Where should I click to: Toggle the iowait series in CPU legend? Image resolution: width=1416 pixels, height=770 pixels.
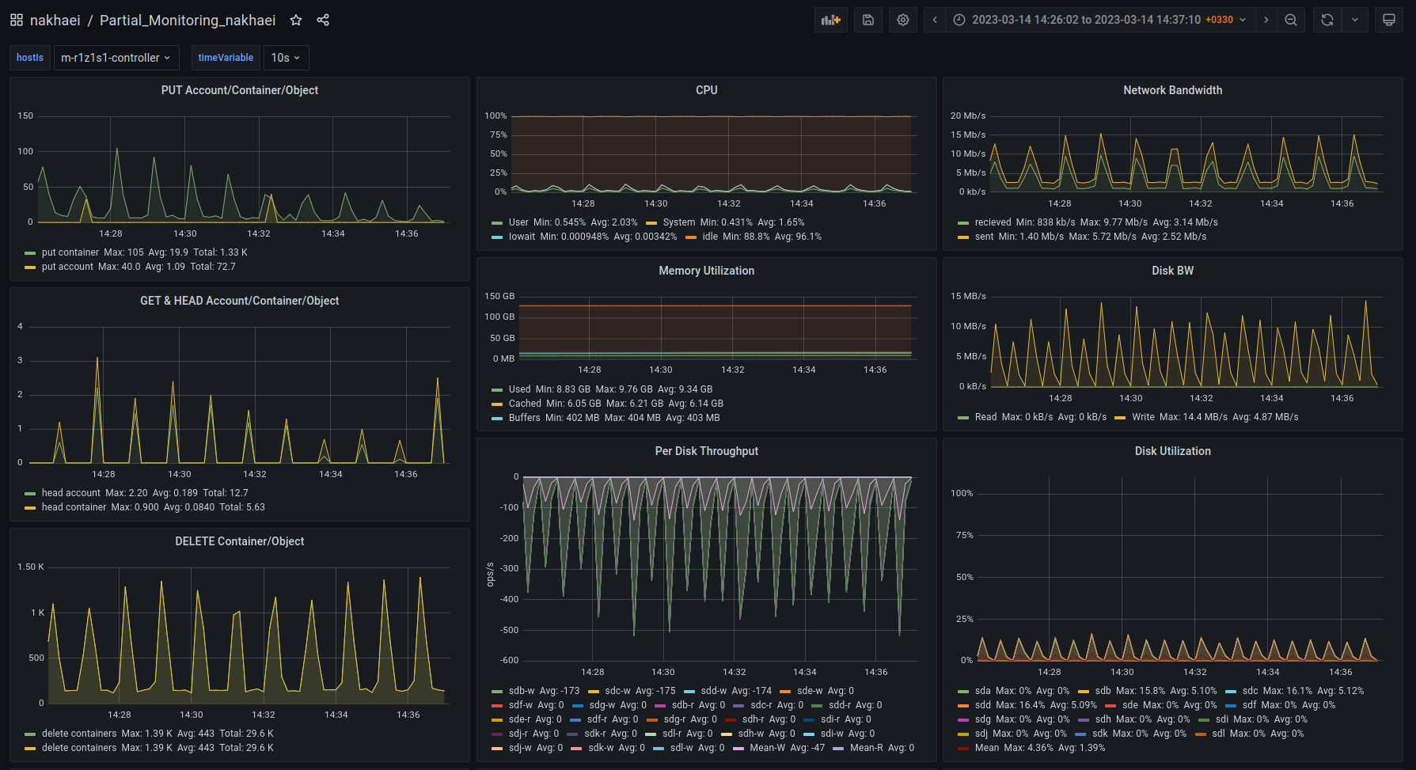522,237
